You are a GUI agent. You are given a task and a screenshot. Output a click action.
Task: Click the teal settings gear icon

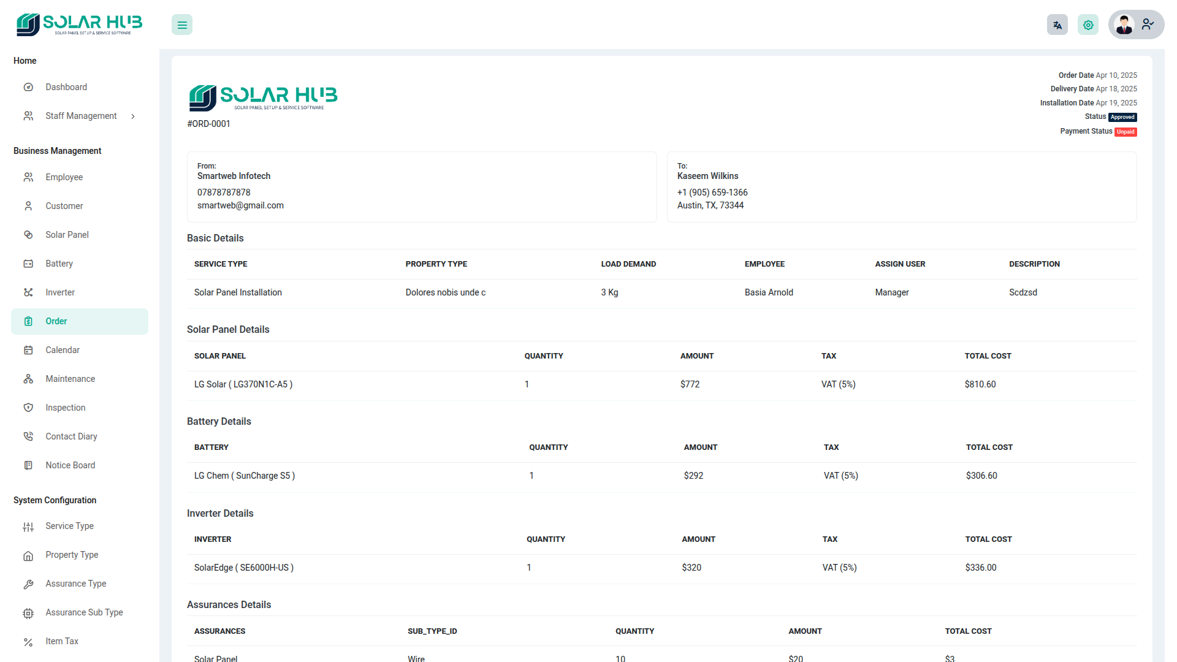click(x=1088, y=25)
